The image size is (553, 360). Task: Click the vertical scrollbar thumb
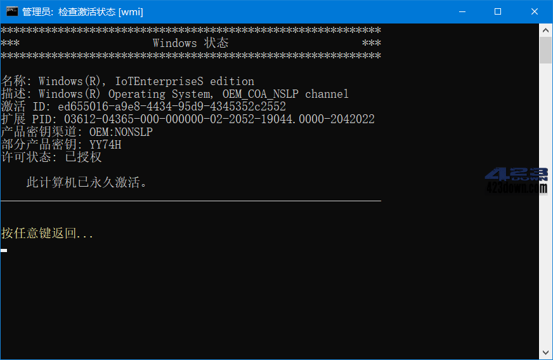pyautogui.click(x=545, y=50)
